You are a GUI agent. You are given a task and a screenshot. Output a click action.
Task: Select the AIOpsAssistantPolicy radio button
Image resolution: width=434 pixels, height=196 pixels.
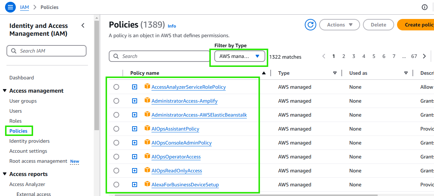(116, 129)
